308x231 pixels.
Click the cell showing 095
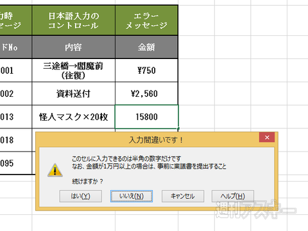[x=16, y=163]
